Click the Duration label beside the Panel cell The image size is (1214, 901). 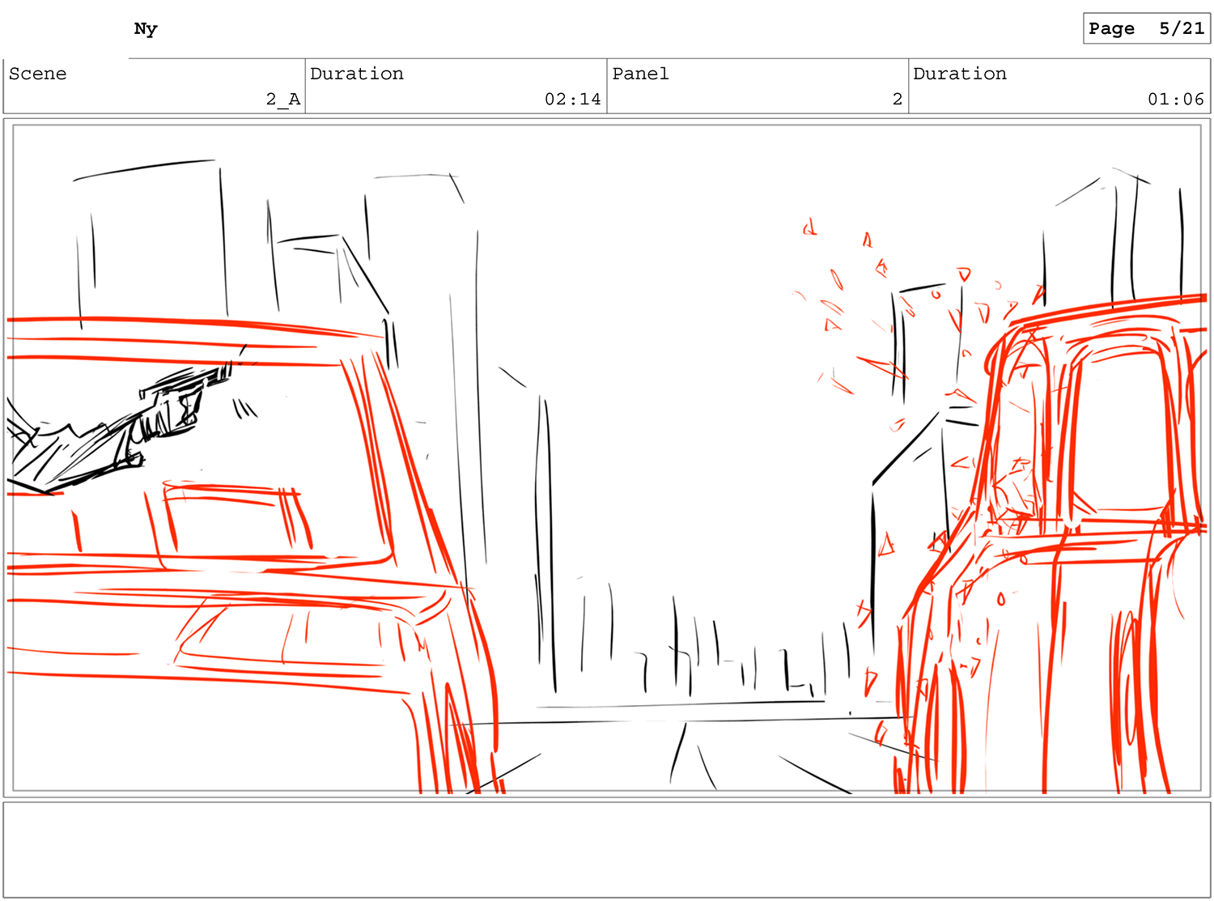pos(960,74)
